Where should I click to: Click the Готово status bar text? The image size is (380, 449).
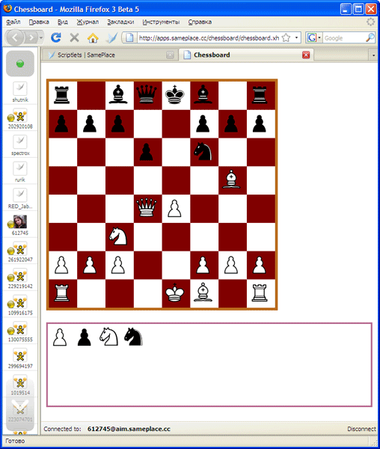point(15,441)
